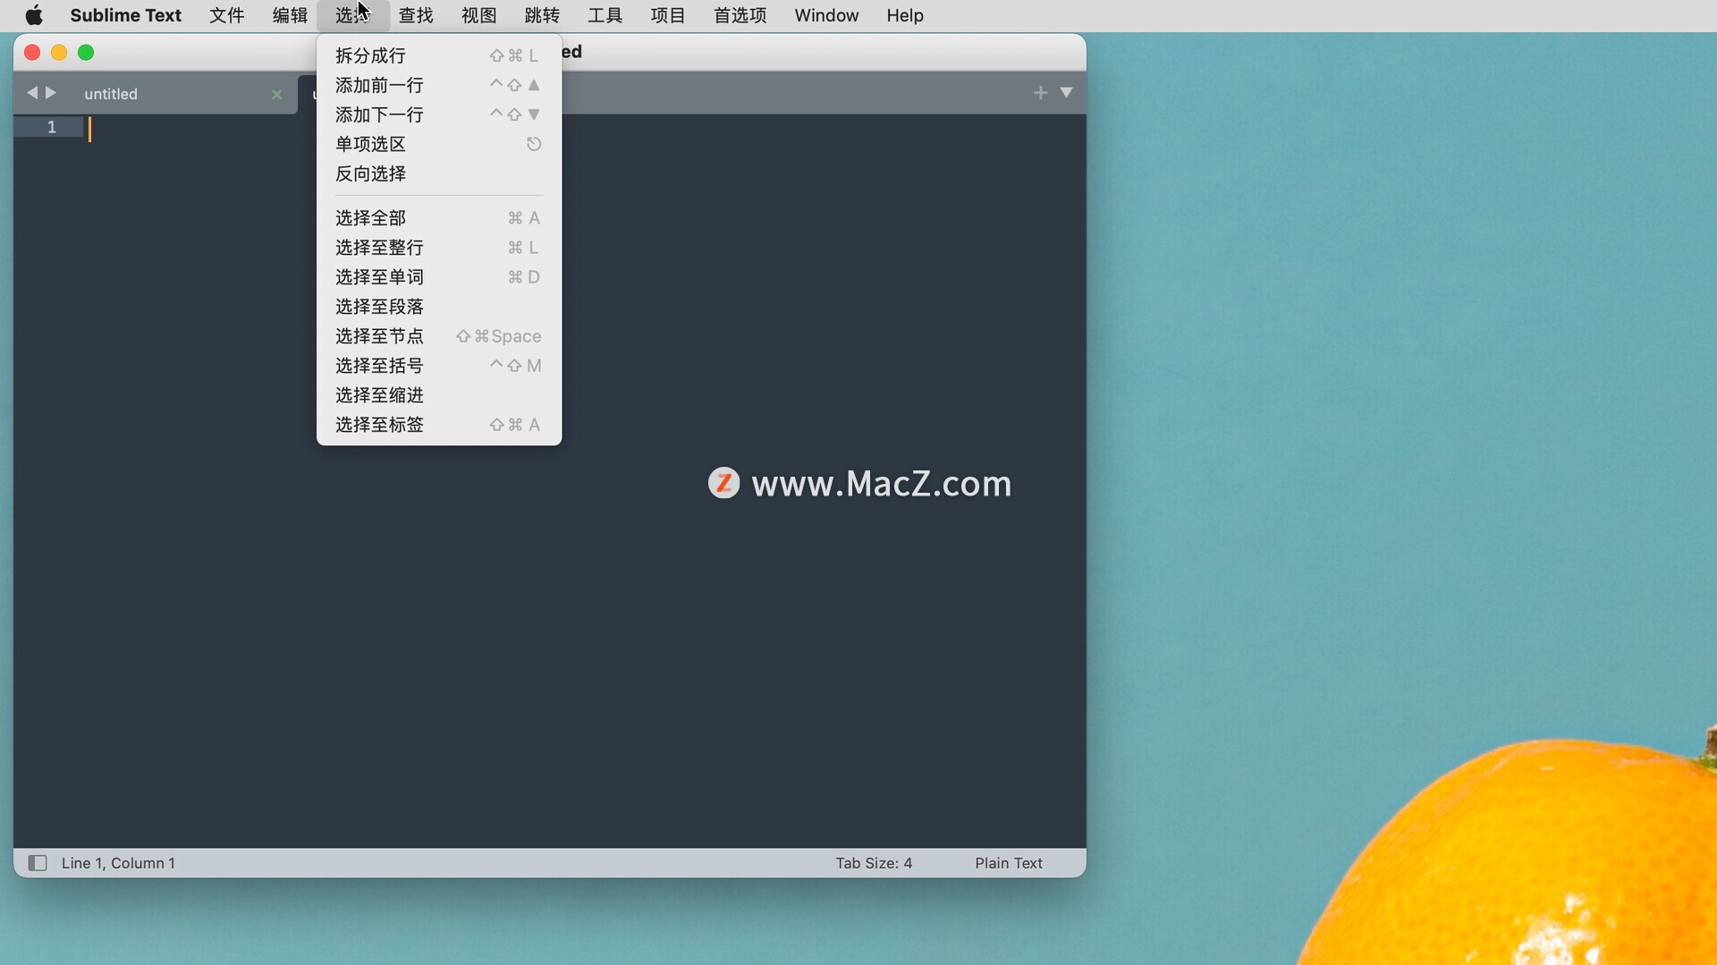This screenshot has width=1717, height=965.
Task: Click the new tab plus icon
Action: (1040, 93)
